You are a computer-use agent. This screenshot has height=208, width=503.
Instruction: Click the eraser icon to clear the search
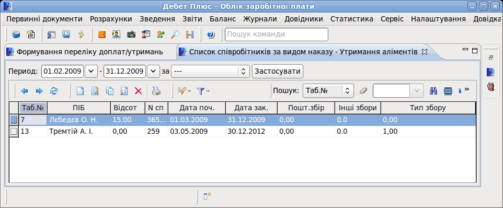tap(363, 91)
